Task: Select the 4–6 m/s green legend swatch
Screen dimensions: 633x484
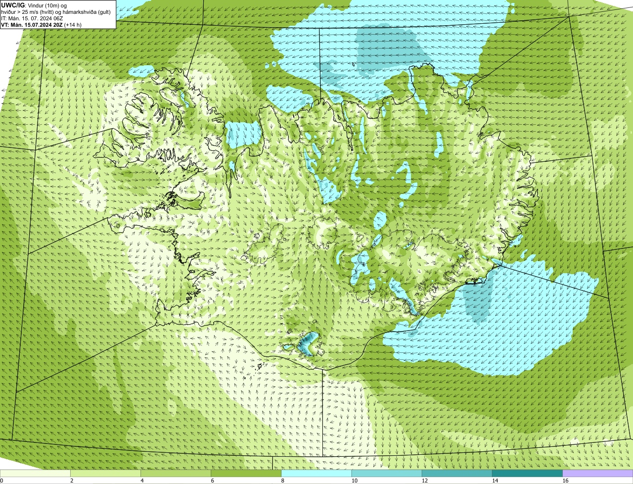Action: 176,473
